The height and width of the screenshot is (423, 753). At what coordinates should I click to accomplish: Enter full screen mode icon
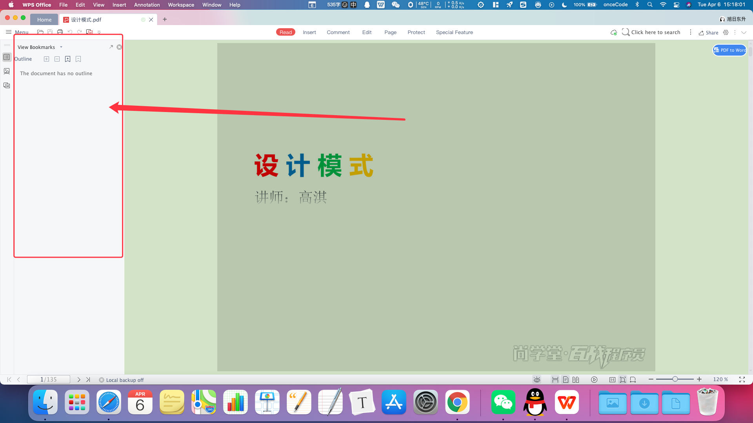(742, 380)
